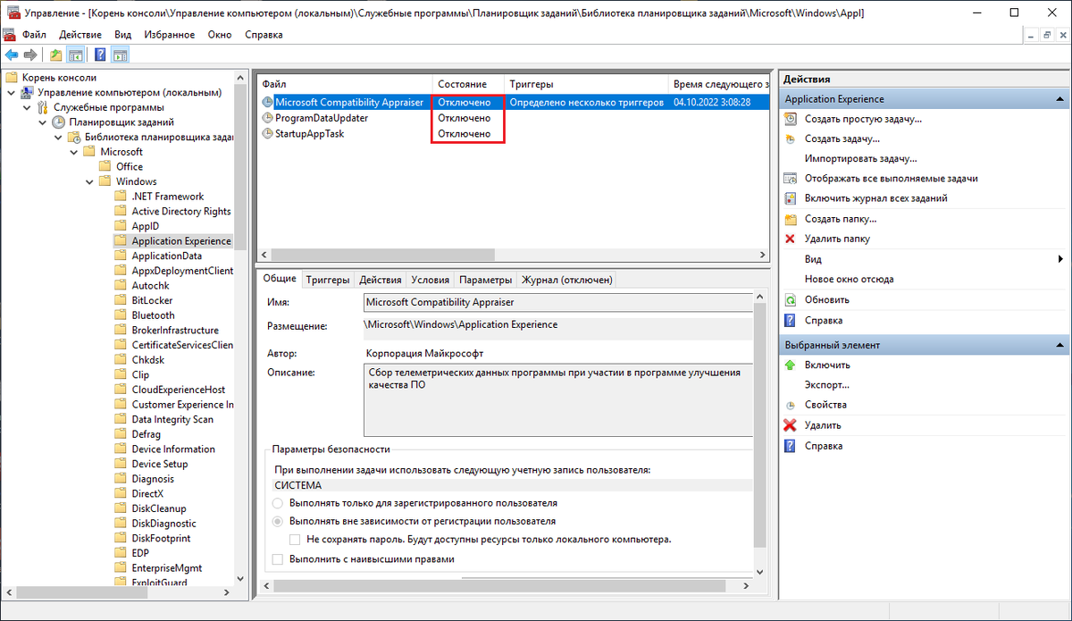The width and height of the screenshot is (1072, 621).
Task: Click Справка icon under Выбранный элемент section
Action: 790,446
